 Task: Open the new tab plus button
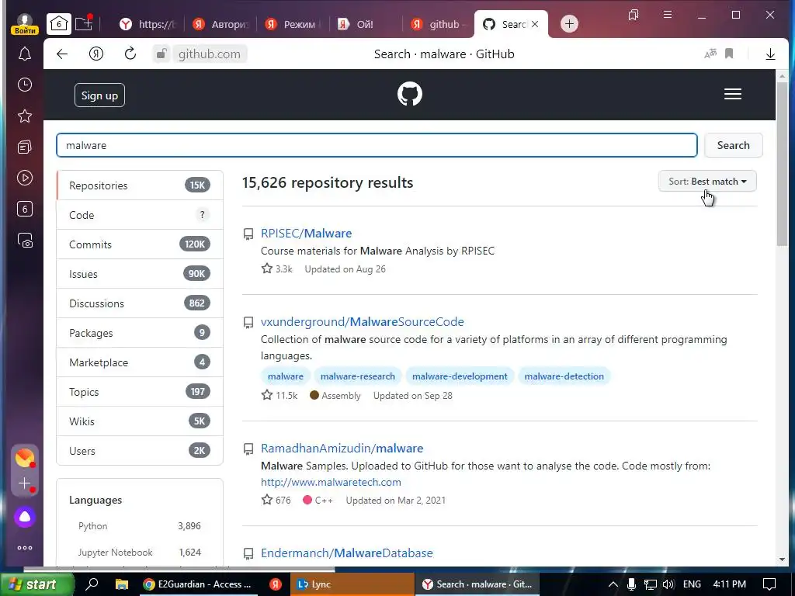[569, 24]
